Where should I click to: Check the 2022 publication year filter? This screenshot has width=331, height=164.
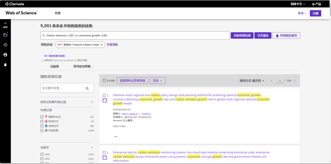pos(42,159)
